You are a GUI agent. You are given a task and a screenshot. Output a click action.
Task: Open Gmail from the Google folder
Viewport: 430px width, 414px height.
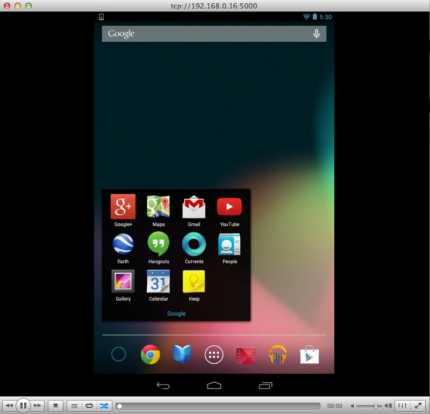(193, 206)
